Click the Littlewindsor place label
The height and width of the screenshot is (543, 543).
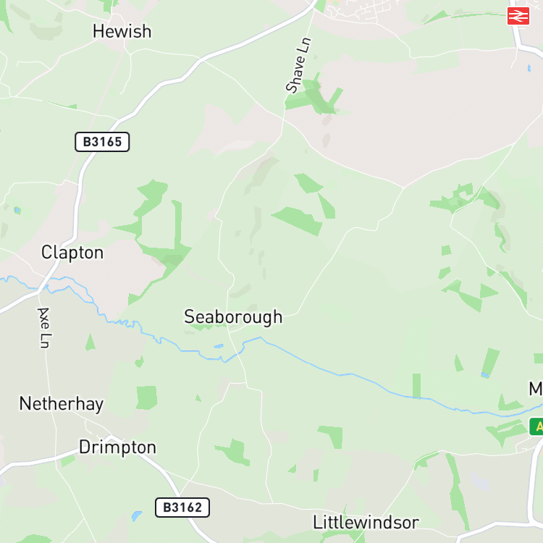pos(366,522)
